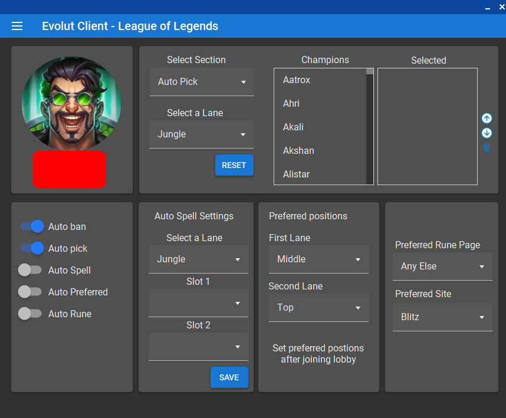
Task: Disable the Auto pick switch
Action: click(x=32, y=248)
